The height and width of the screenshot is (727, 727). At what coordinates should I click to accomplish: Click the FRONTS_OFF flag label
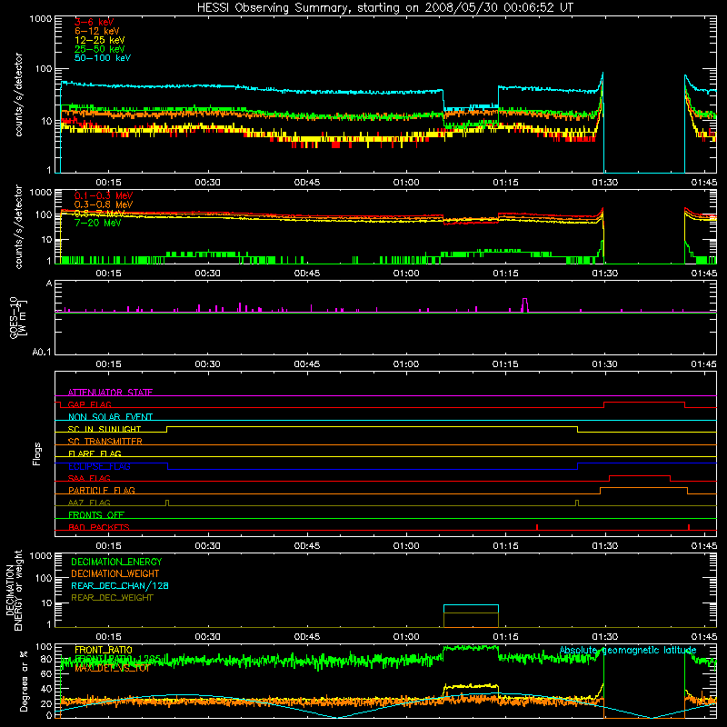click(96, 514)
